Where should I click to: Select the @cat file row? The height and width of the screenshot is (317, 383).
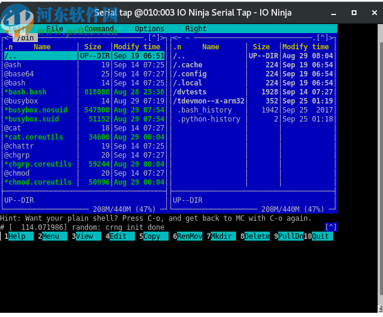click(84, 128)
